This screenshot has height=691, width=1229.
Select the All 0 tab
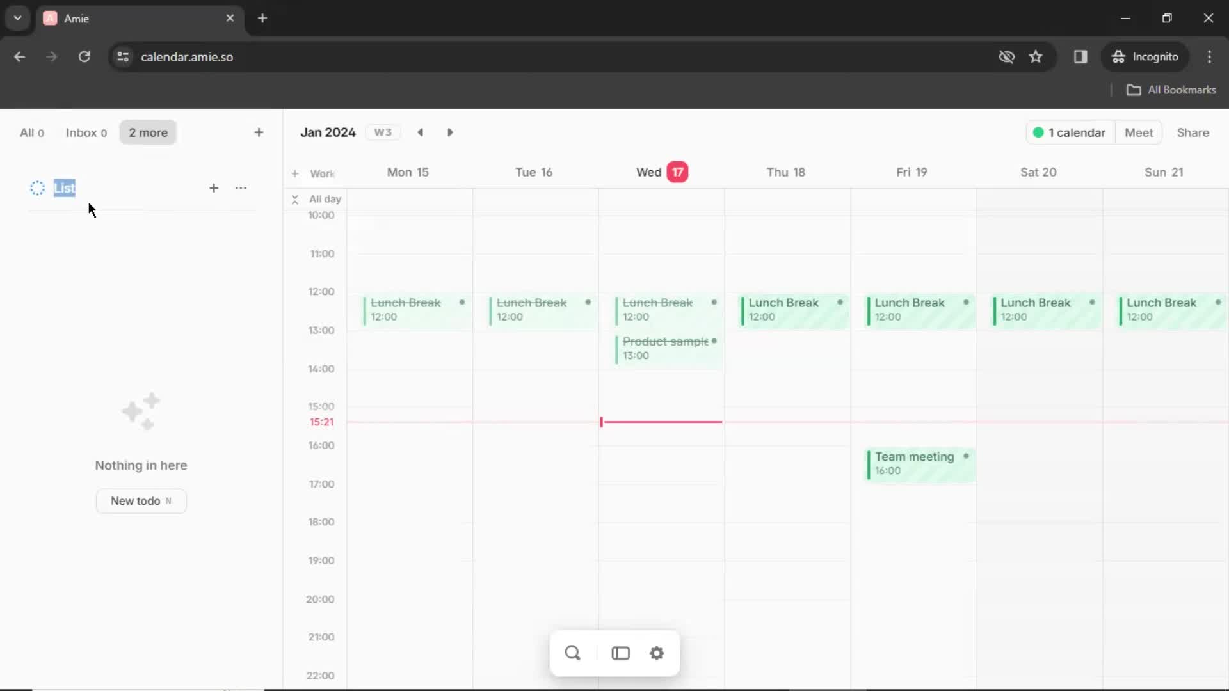tap(30, 132)
